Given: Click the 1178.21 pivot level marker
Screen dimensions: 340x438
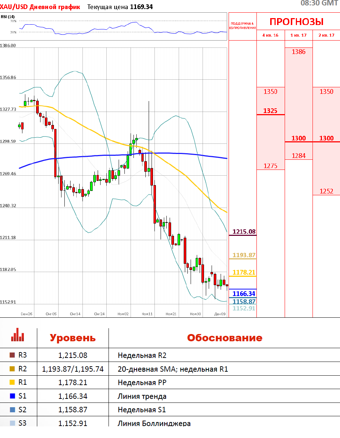Looking at the screenshot, I should (244, 272).
